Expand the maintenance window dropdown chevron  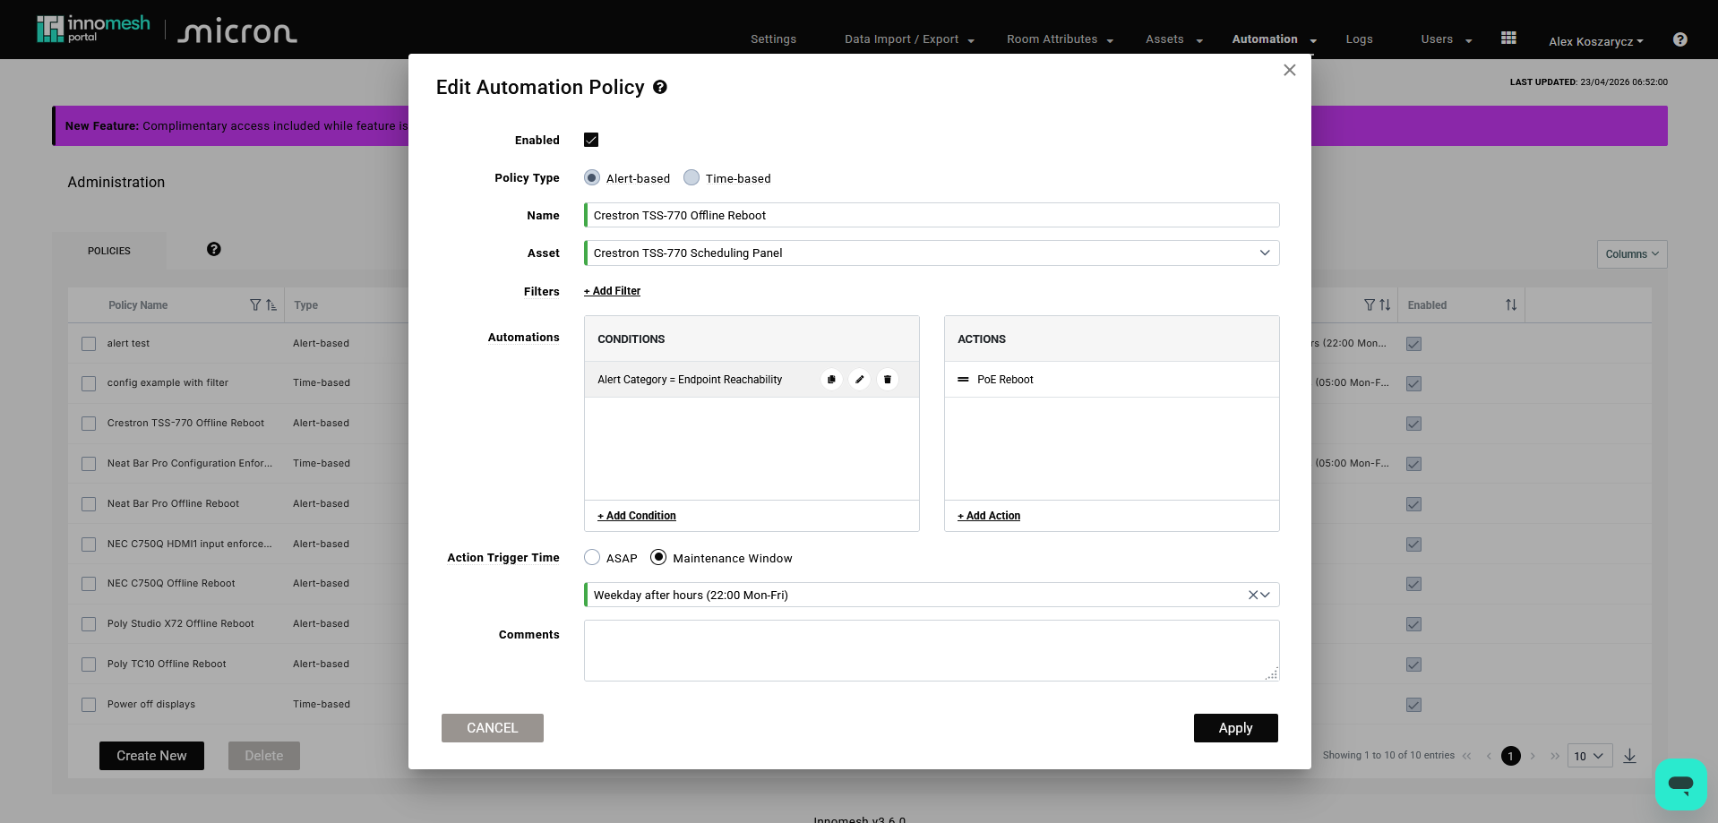click(x=1266, y=595)
